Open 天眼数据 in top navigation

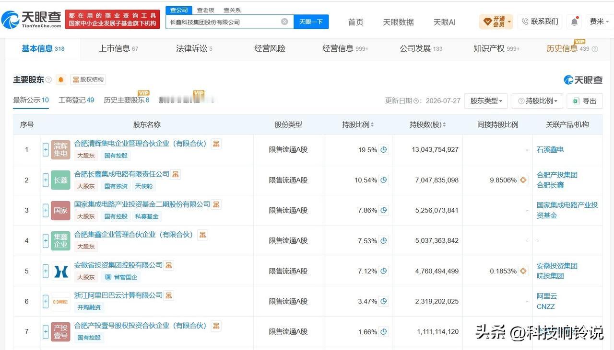point(398,22)
